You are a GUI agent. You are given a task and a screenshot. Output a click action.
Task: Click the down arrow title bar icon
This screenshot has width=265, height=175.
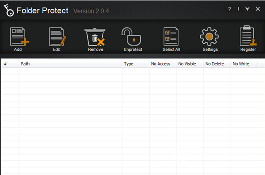coord(248,9)
